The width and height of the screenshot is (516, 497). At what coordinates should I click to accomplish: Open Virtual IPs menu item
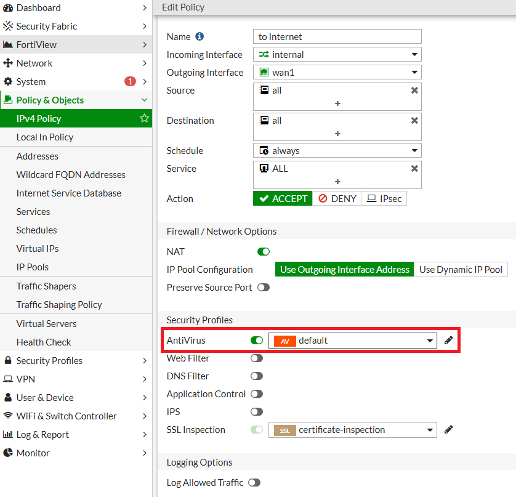click(76, 249)
